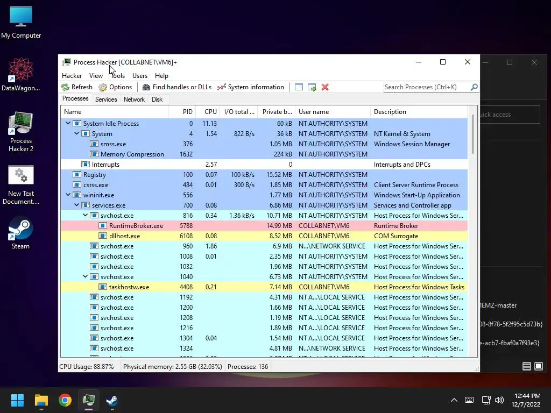Click the touch keyboard tray icon
This screenshot has height=413, width=551.
[x=469, y=400]
